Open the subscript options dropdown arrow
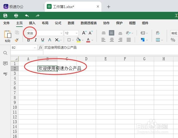Viewport: 178px width, 138px height. coord(61,40)
